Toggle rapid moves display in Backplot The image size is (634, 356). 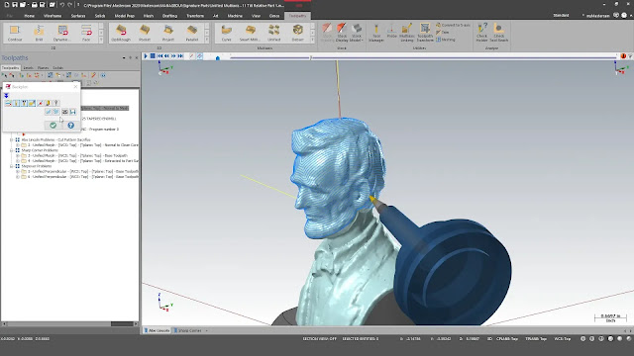(x=32, y=103)
